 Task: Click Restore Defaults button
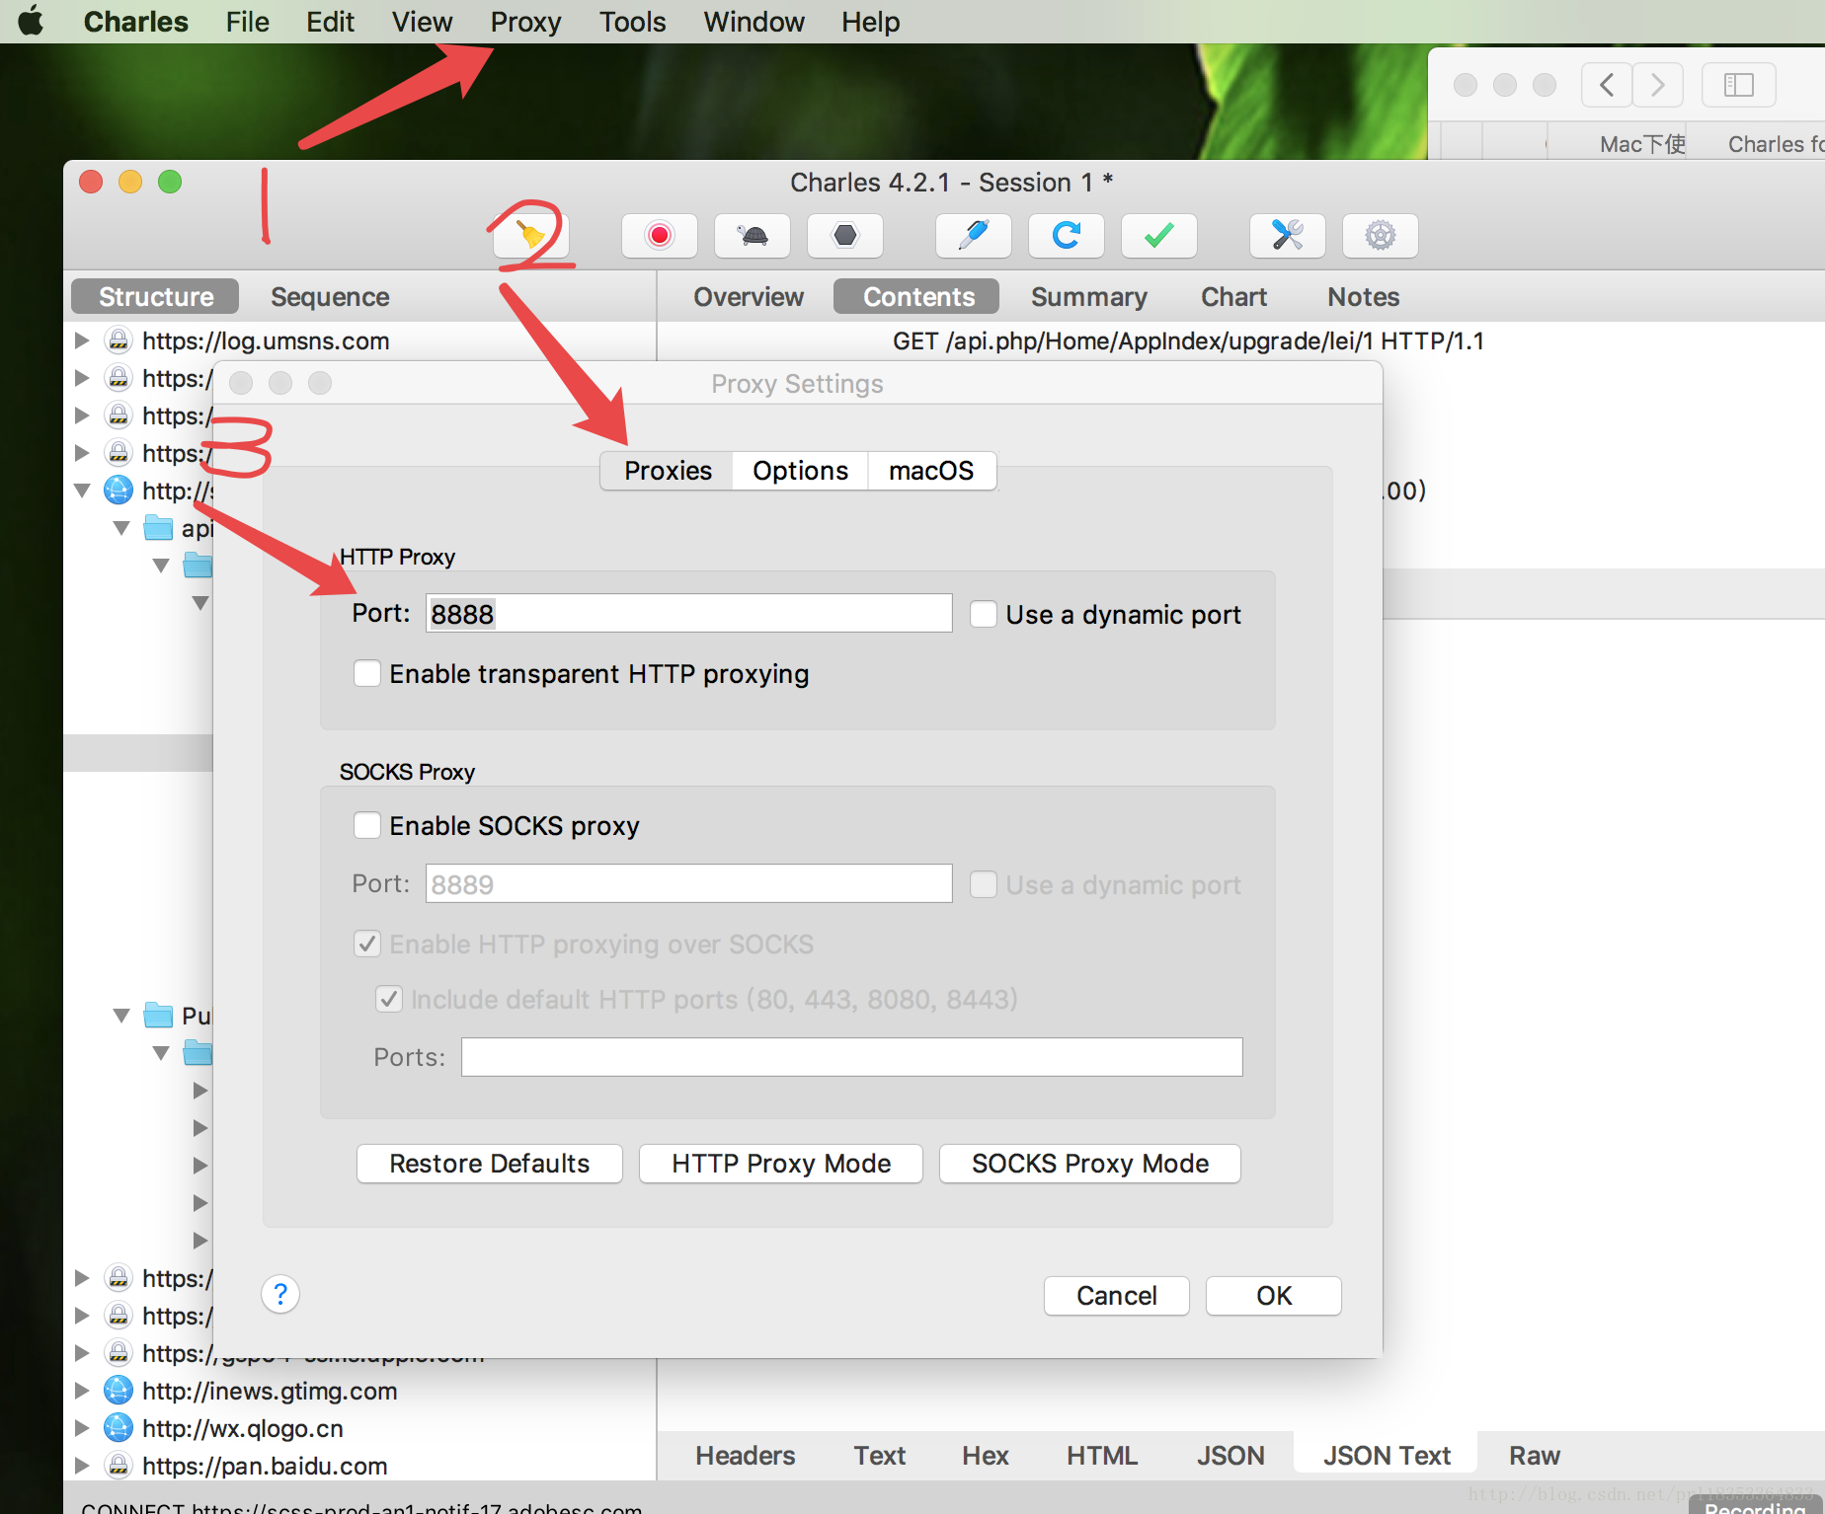(x=490, y=1164)
